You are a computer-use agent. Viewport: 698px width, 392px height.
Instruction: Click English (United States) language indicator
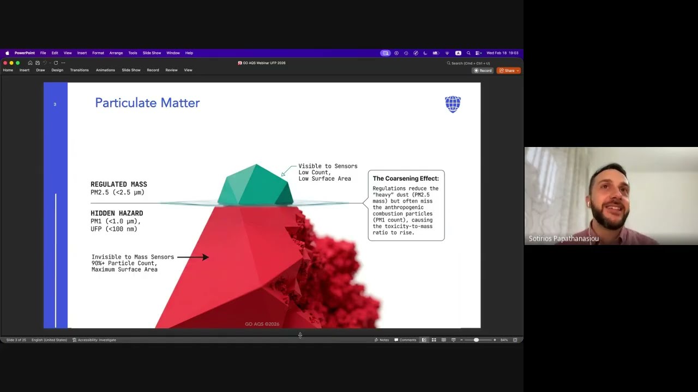pos(49,340)
